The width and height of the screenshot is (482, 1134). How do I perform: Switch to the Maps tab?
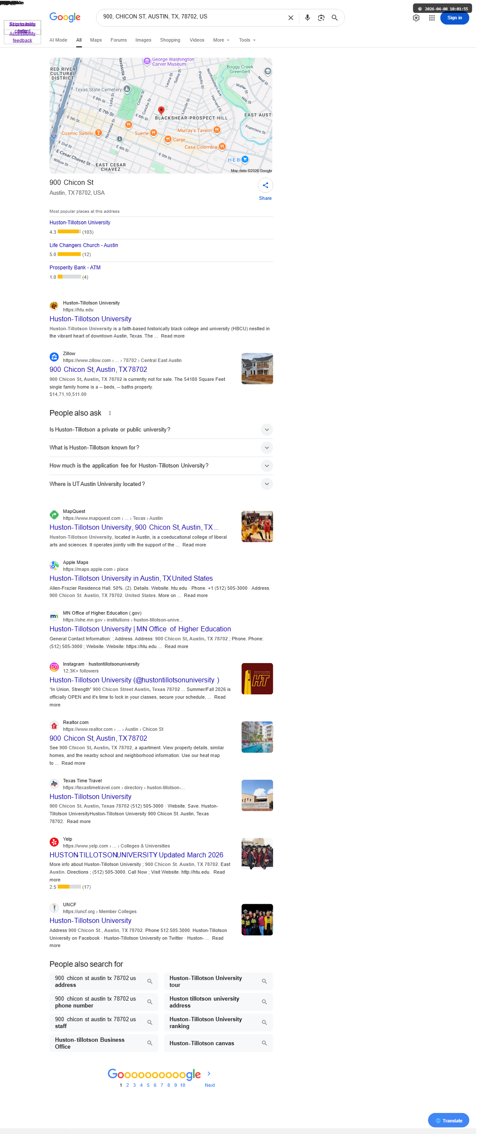96,40
